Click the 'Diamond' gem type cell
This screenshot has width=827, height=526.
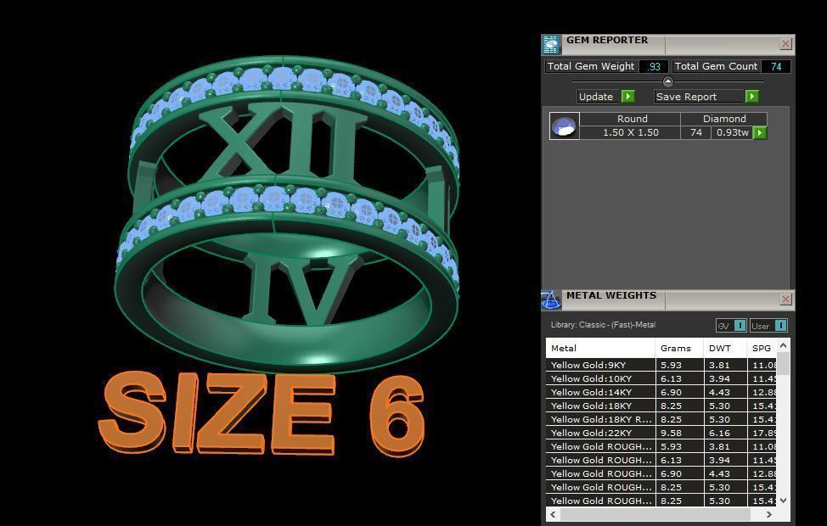tap(723, 119)
